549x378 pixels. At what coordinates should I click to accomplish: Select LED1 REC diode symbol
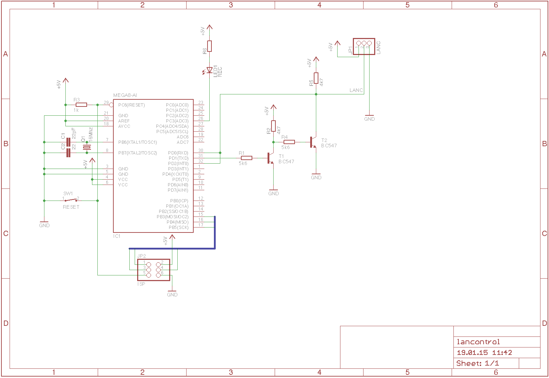(208, 70)
